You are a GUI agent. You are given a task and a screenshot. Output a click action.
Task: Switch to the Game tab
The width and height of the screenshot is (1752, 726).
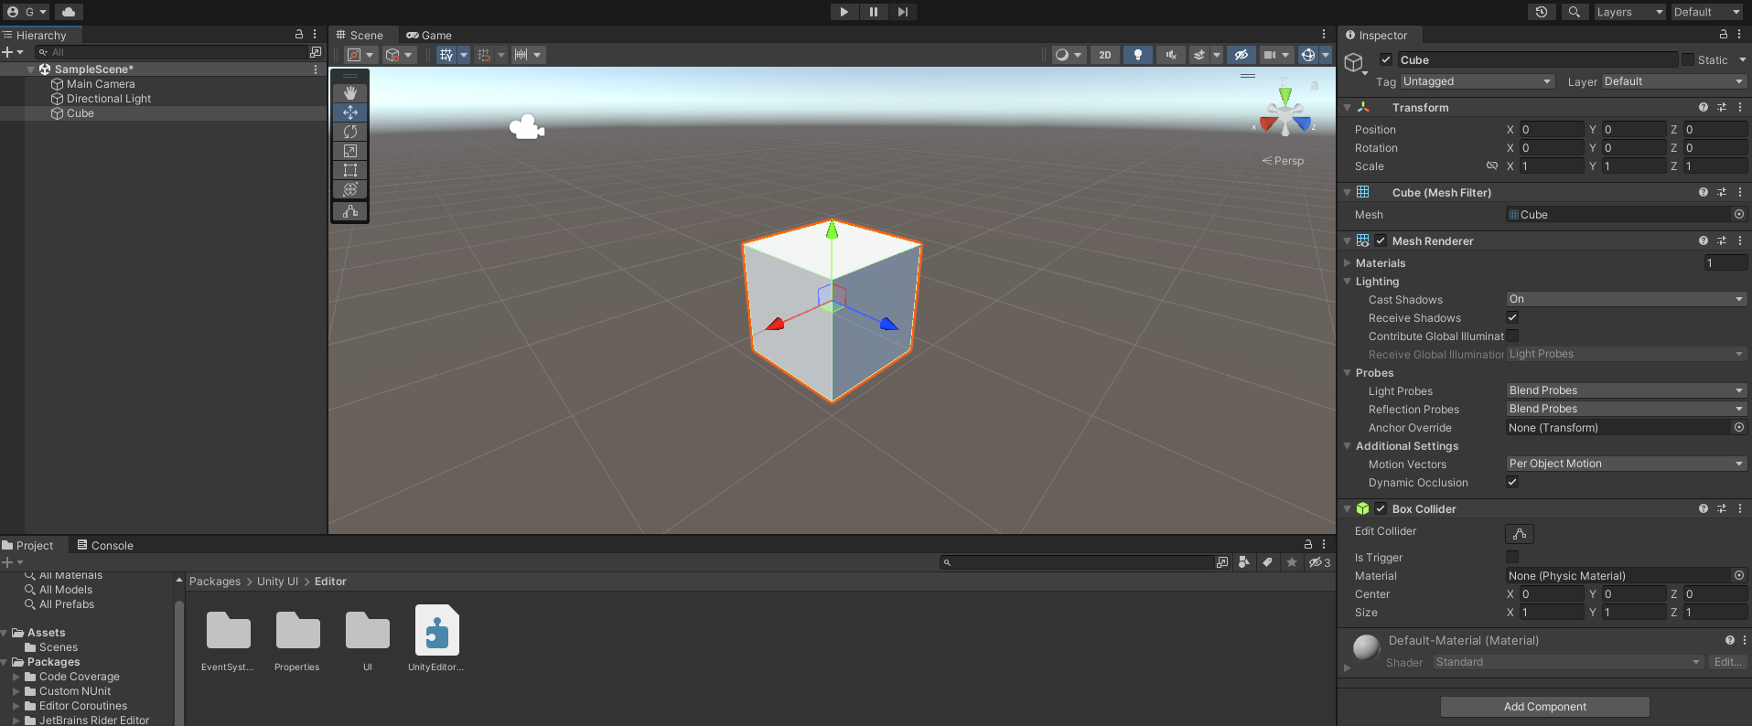coord(429,36)
